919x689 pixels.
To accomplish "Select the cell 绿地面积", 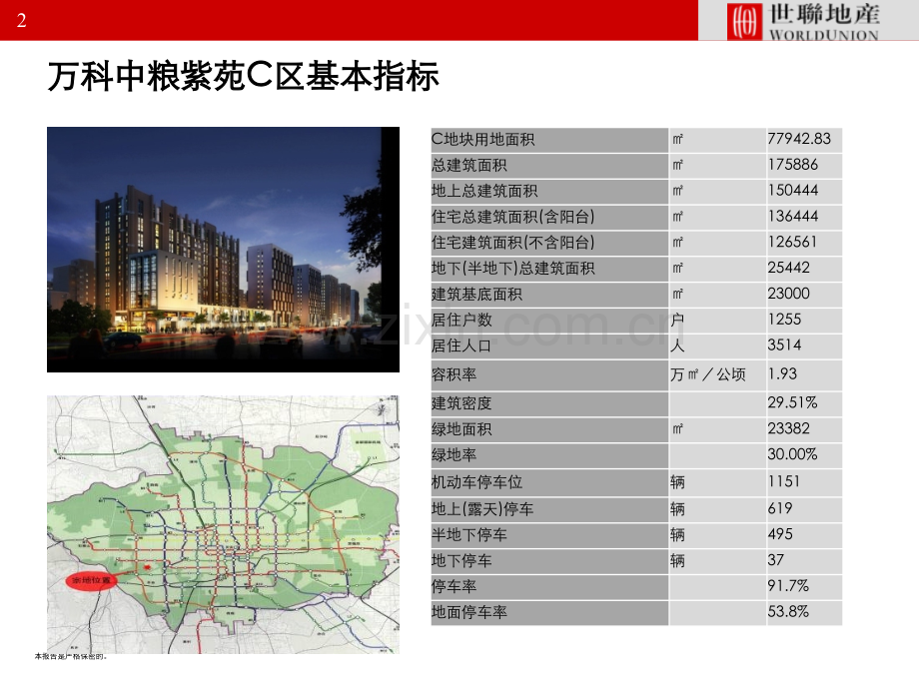I will [x=549, y=429].
